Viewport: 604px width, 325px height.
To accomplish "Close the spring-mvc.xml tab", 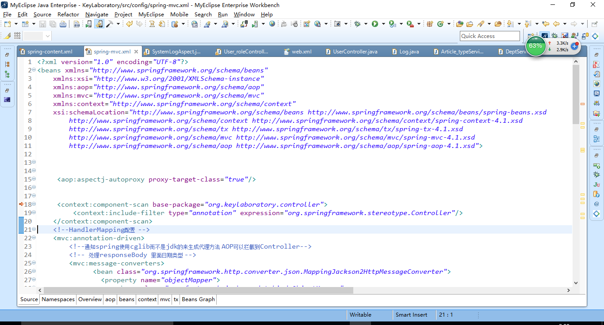I will (137, 52).
